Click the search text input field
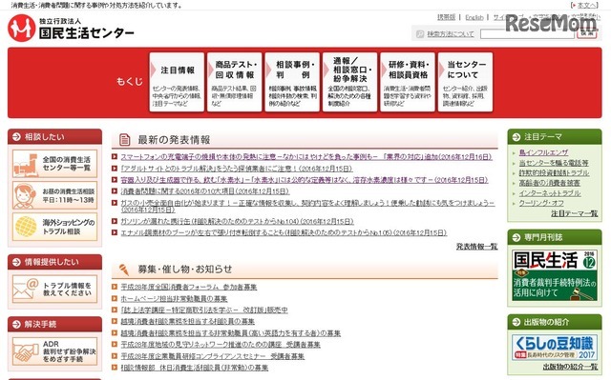 coord(528,34)
